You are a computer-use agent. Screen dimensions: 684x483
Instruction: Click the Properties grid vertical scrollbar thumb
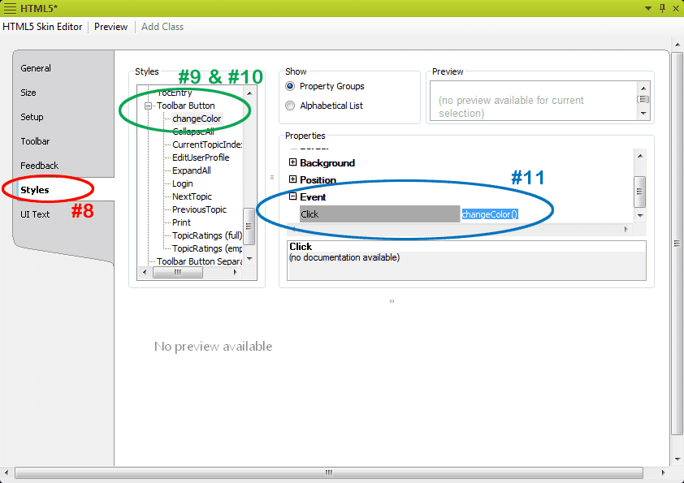pyautogui.click(x=639, y=192)
